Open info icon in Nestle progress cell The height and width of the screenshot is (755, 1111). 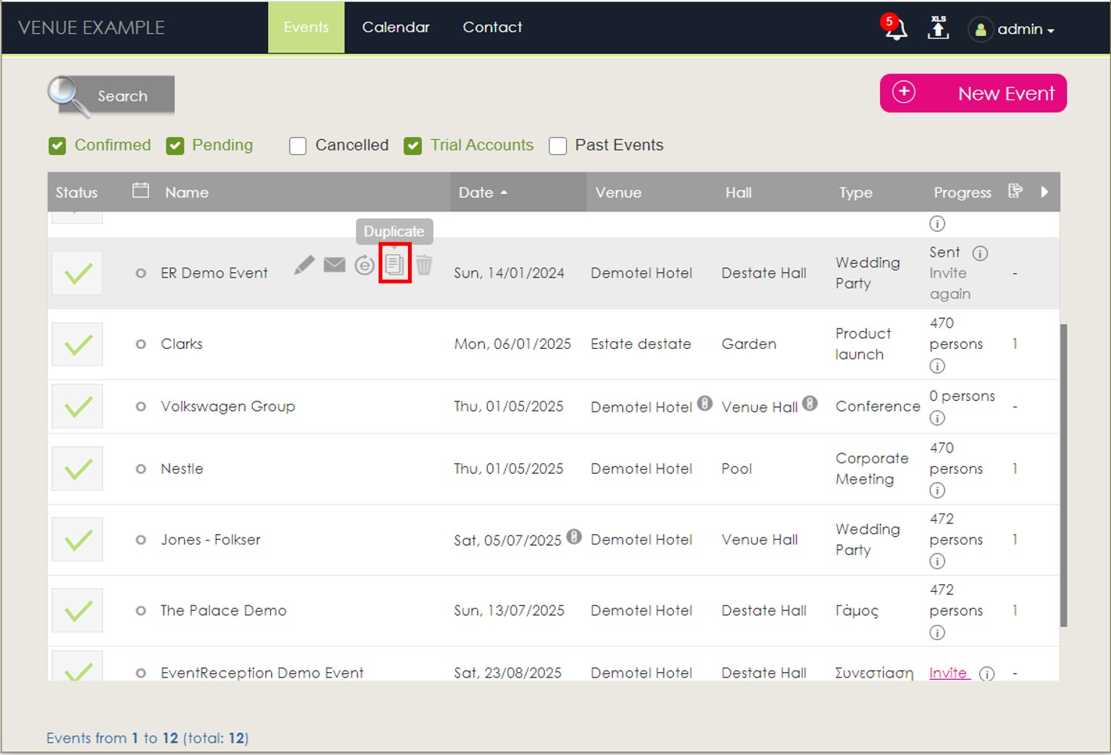[937, 490]
